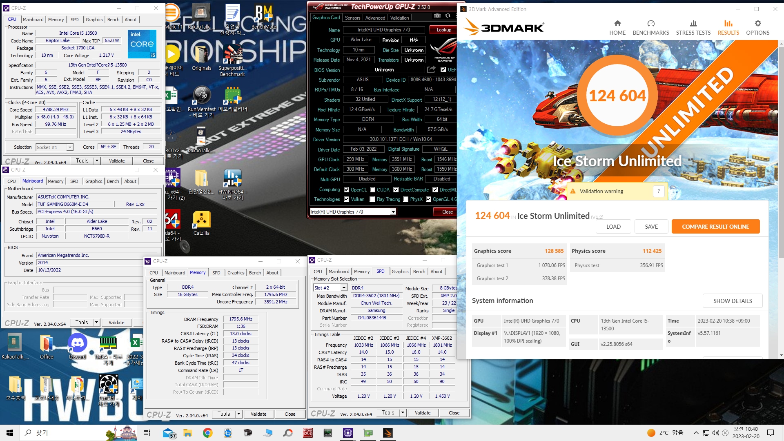Toggle the DirectML checkbox
Viewport: 784px width, 441px height.
point(435,190)
